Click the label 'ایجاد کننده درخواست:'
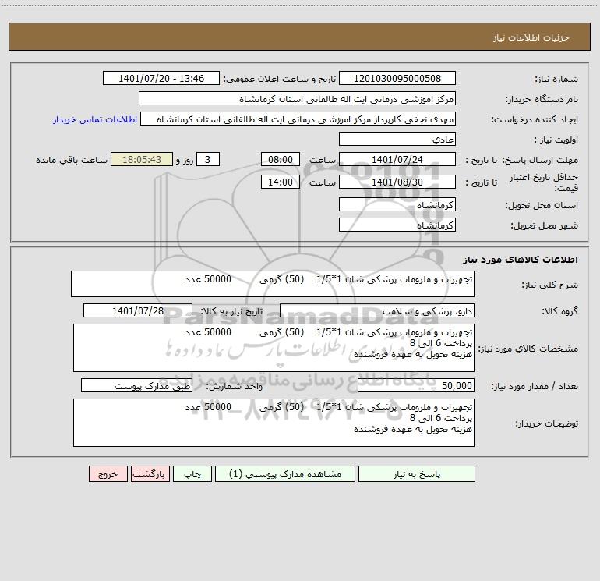 tap(535, 120)
